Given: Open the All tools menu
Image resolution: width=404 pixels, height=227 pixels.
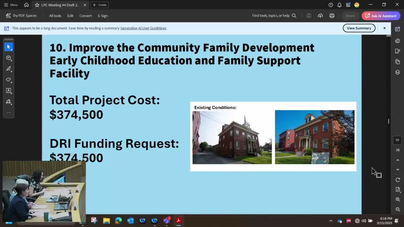Looking at the screenshot, I should [55, 16].
